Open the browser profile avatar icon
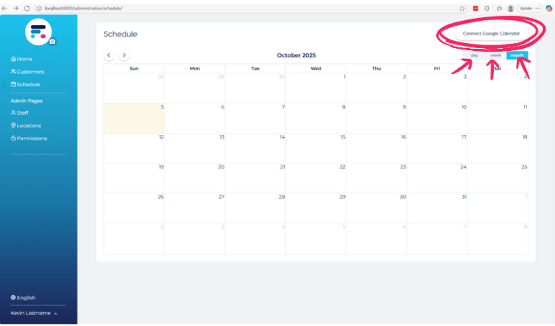 pos(511,8)
